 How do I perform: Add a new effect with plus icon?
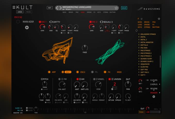154,97
